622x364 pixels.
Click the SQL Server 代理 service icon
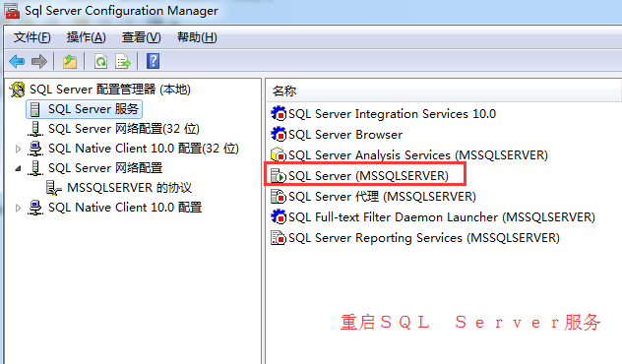coord(279,196)
